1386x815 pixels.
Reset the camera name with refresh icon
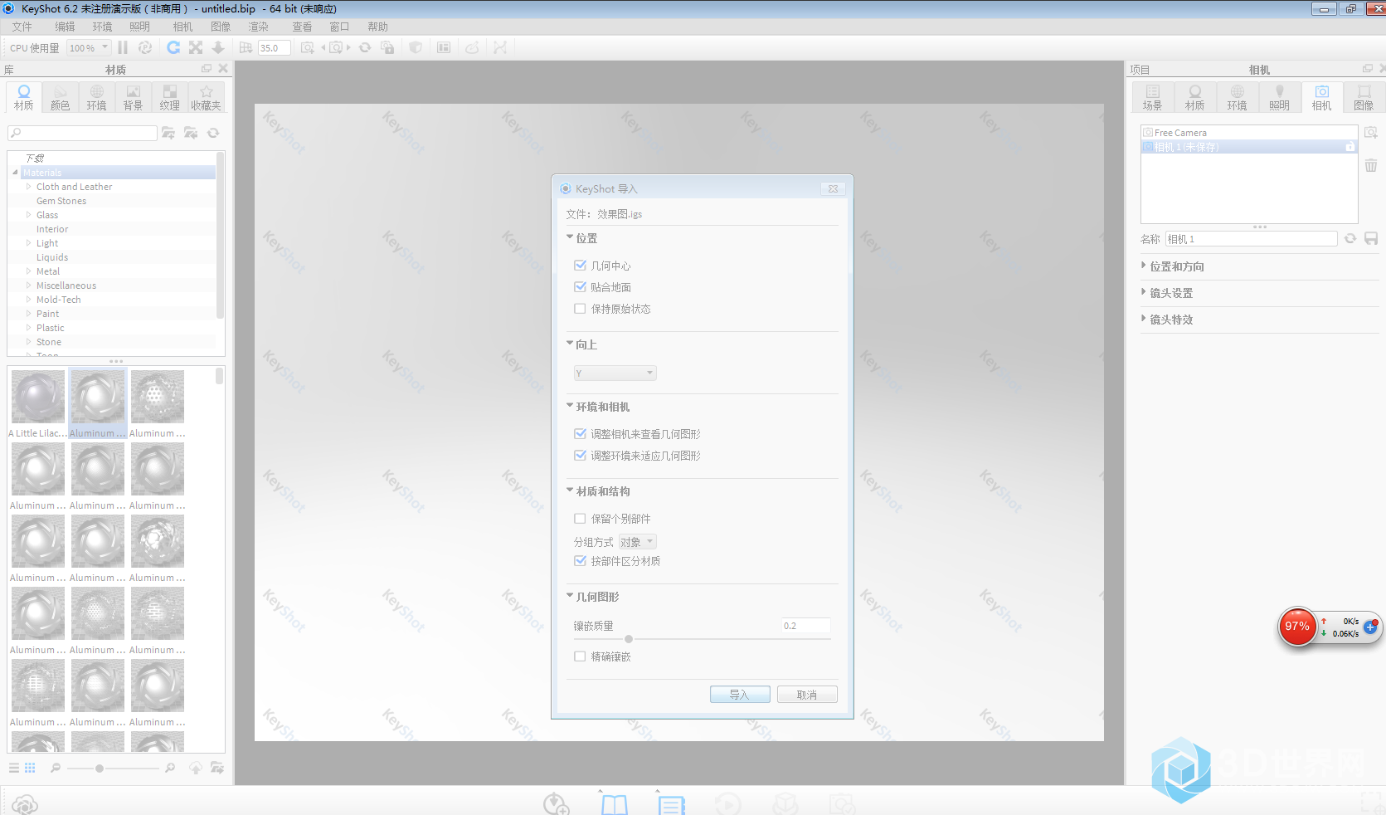[x=1350, y=239]
